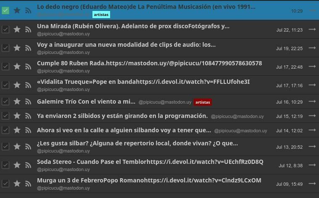Viewport: 319px width, 198px height.
Task: Toggle the read checkbox for Lo dedo negro
Action: pyautogui.click(x=5, y=11)
